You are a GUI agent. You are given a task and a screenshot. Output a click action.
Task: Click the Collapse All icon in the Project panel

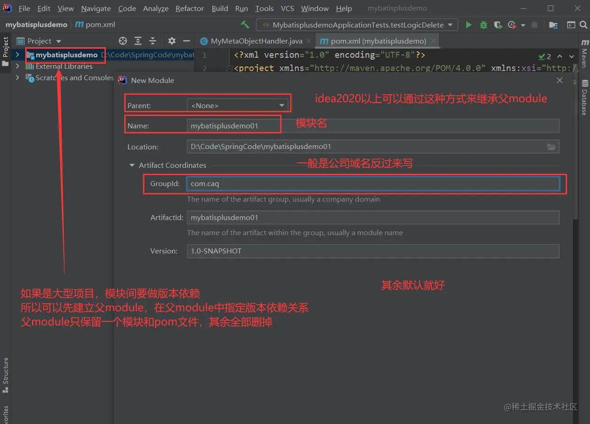[153, 41]
